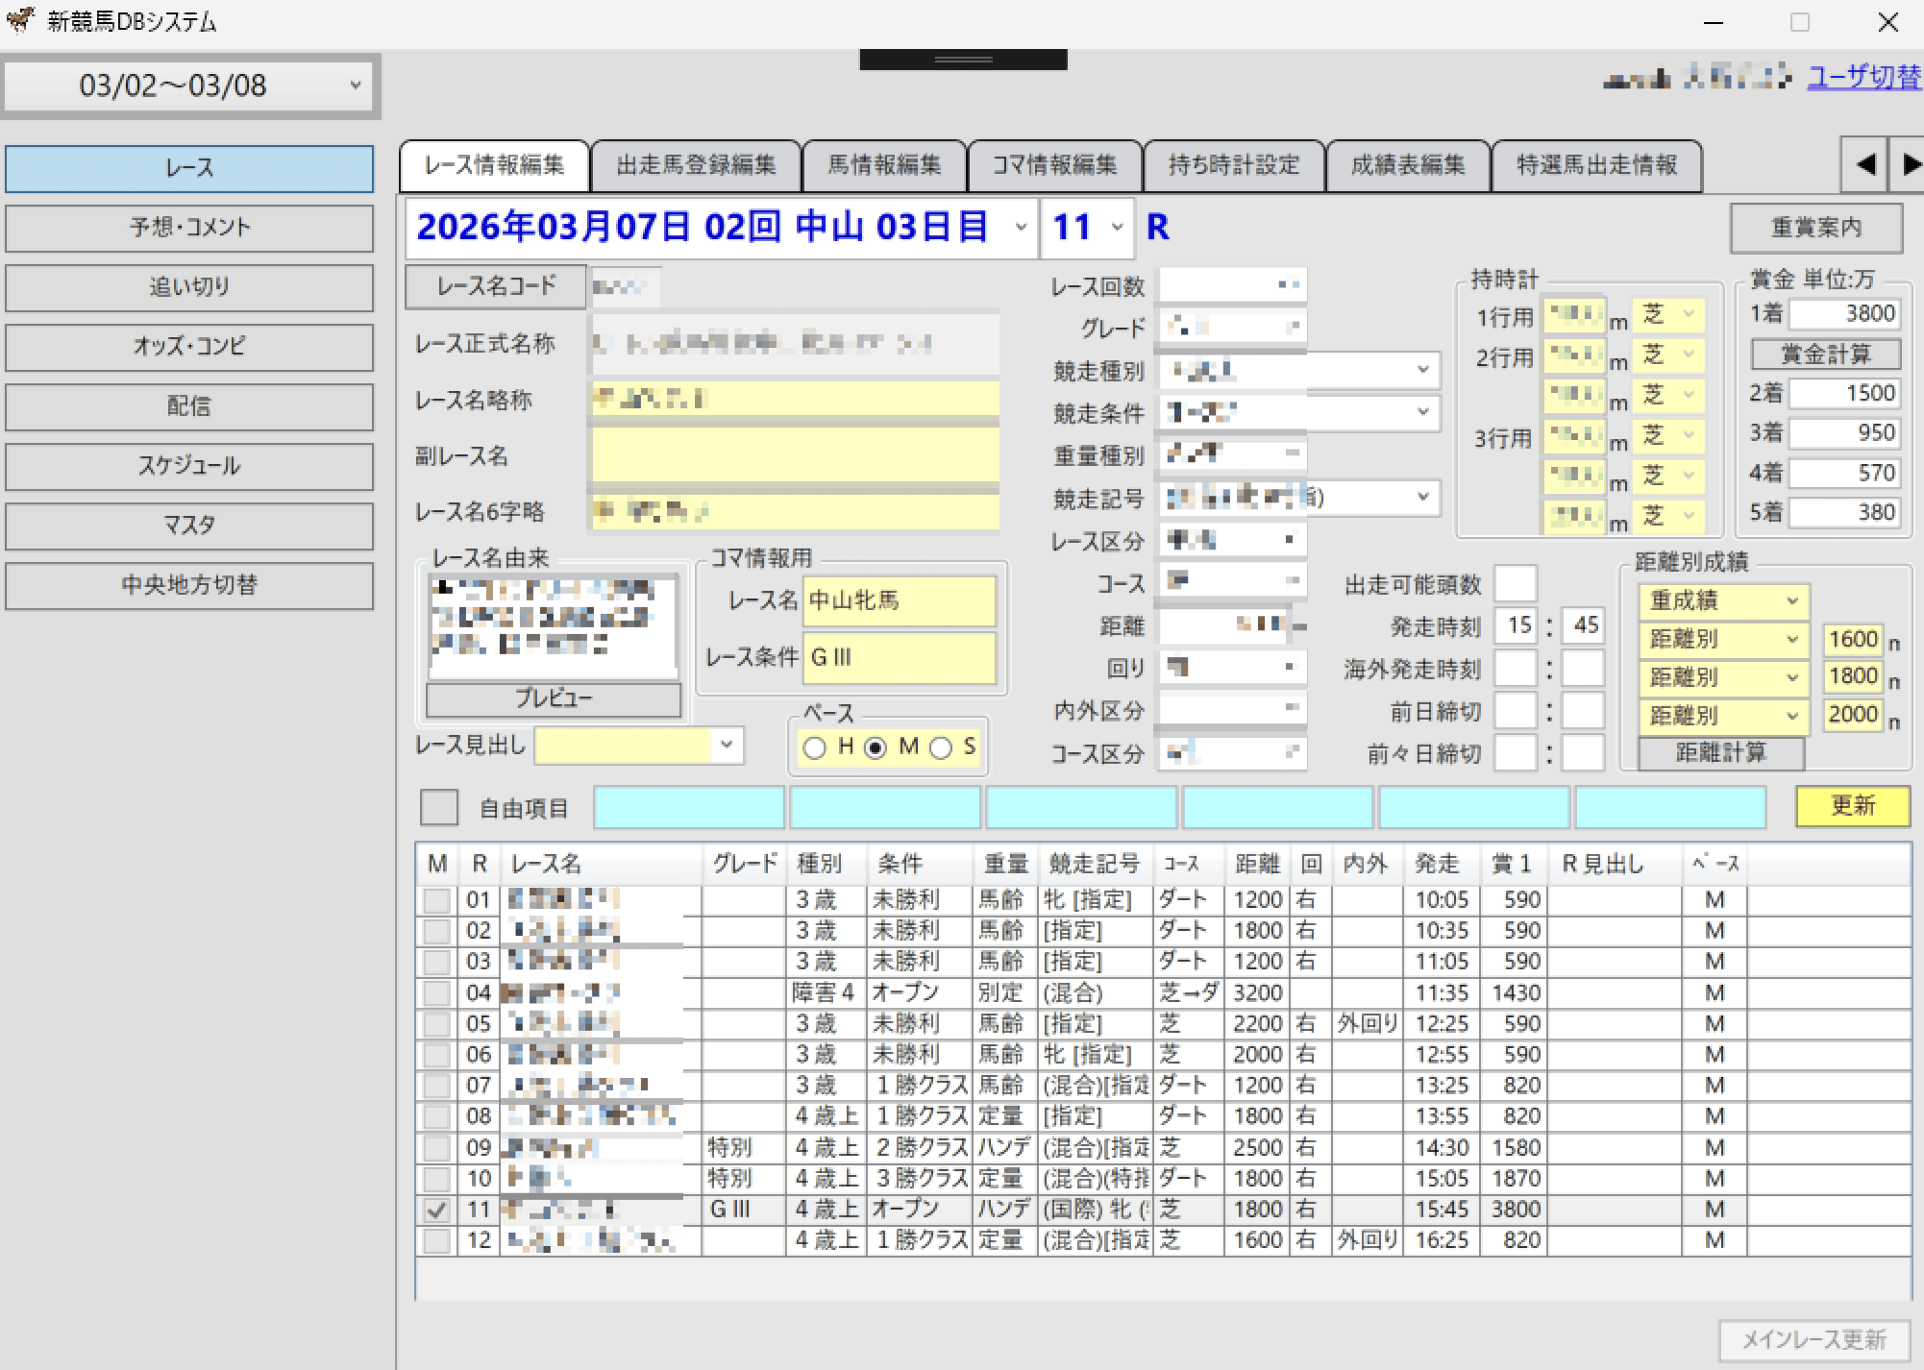Viewport: 1924px width, 1370px height.
Task: Click the プレビュー button
Action: pyautogui.click(x=554, y=699)
